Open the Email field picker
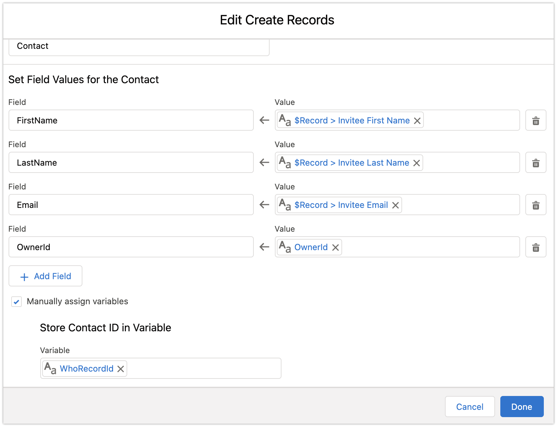 pyautogui.click(x=131, y=205)
